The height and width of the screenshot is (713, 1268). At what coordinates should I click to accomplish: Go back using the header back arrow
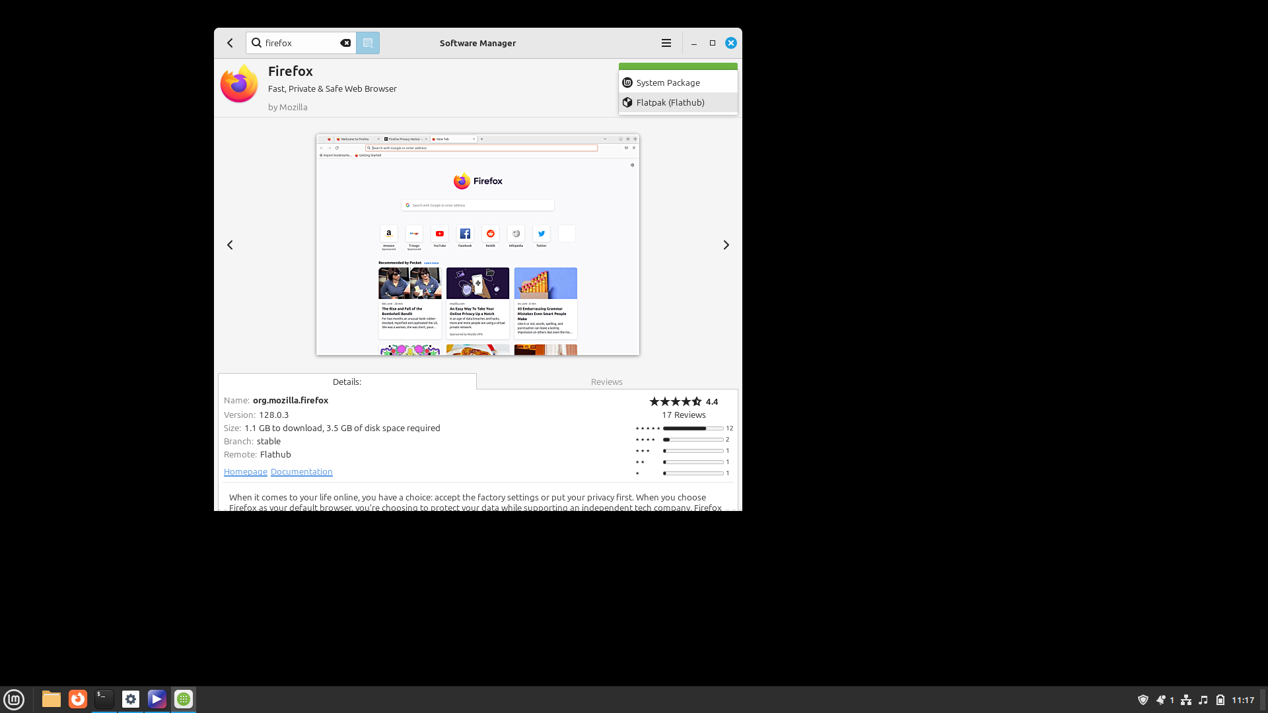230,43
